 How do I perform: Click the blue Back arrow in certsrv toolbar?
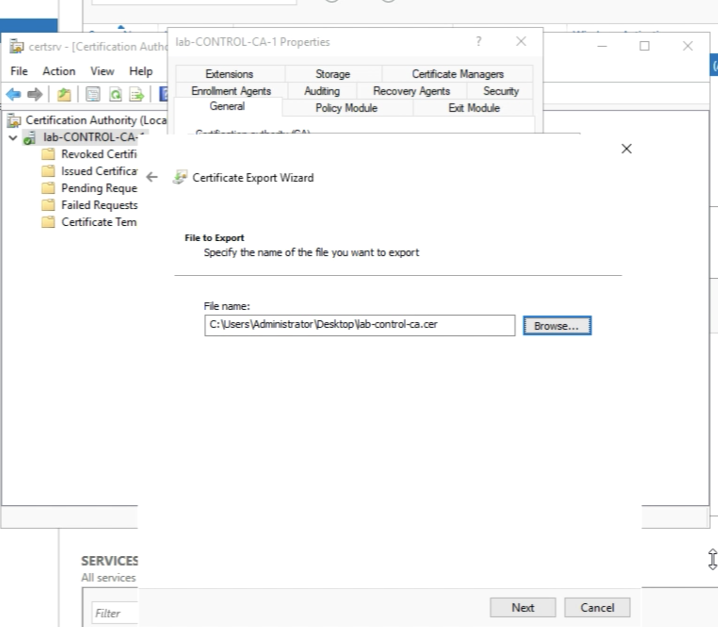(14, 94)
